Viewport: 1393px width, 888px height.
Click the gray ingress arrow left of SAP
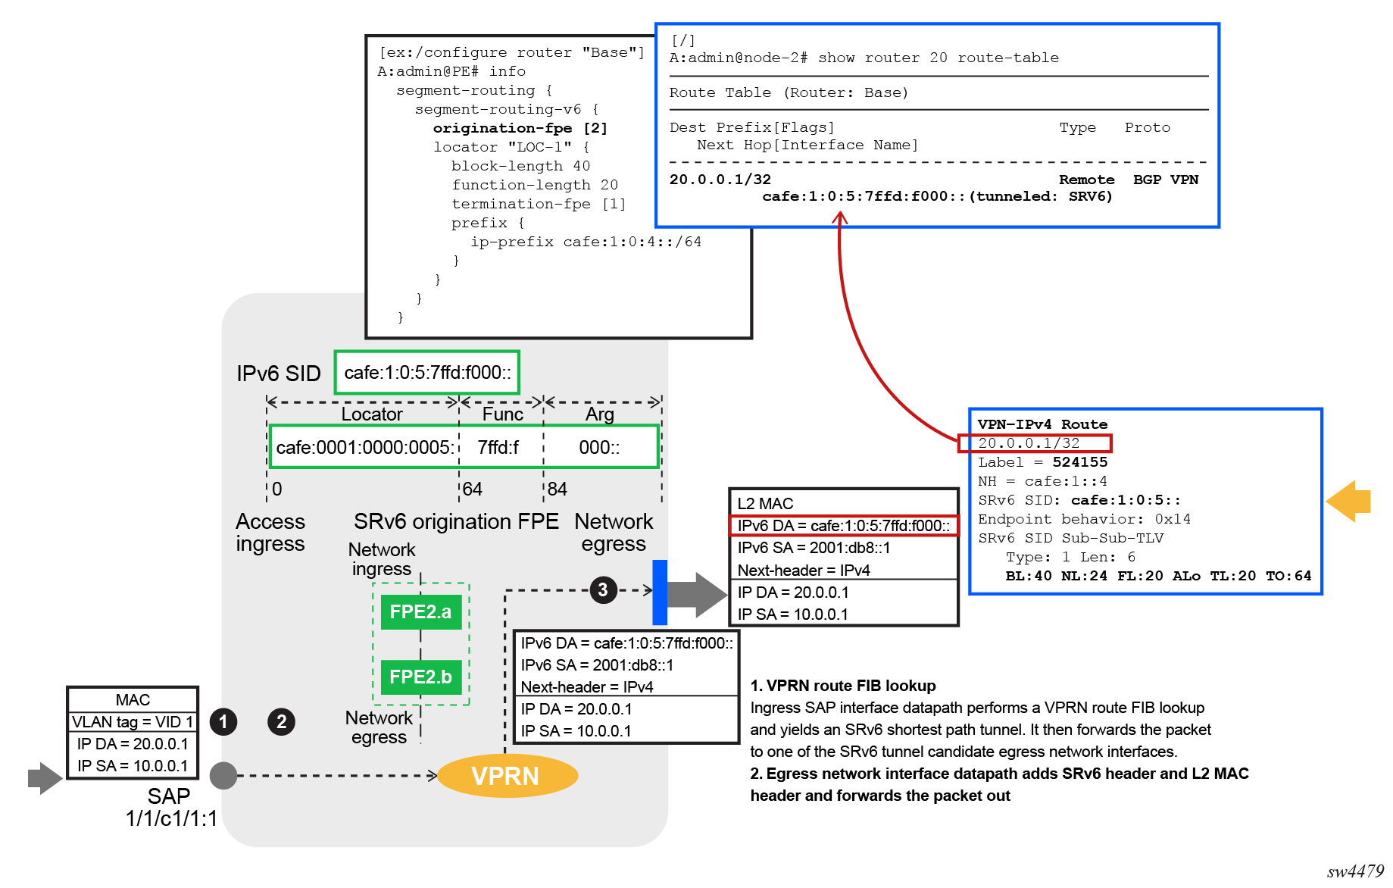click(44, 778)
